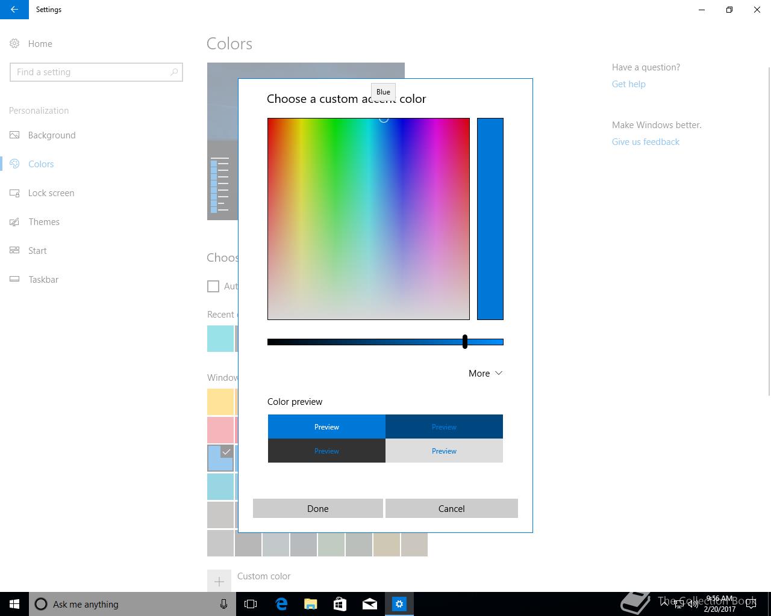The width and height of the screenshot is (771, 616).
Task: Open the Store from the taskbar
Action: tap(340, 604)
